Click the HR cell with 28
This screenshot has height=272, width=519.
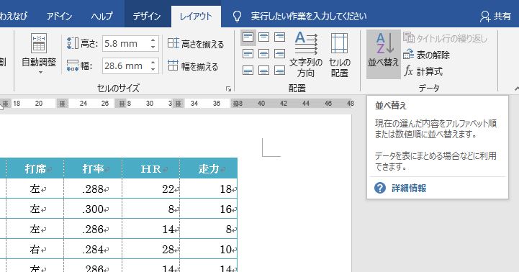(x=151, y=249)
